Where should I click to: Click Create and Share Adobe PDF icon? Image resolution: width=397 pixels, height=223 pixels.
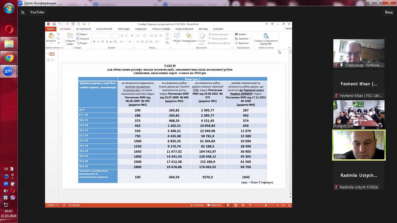[x=266, y=36]
